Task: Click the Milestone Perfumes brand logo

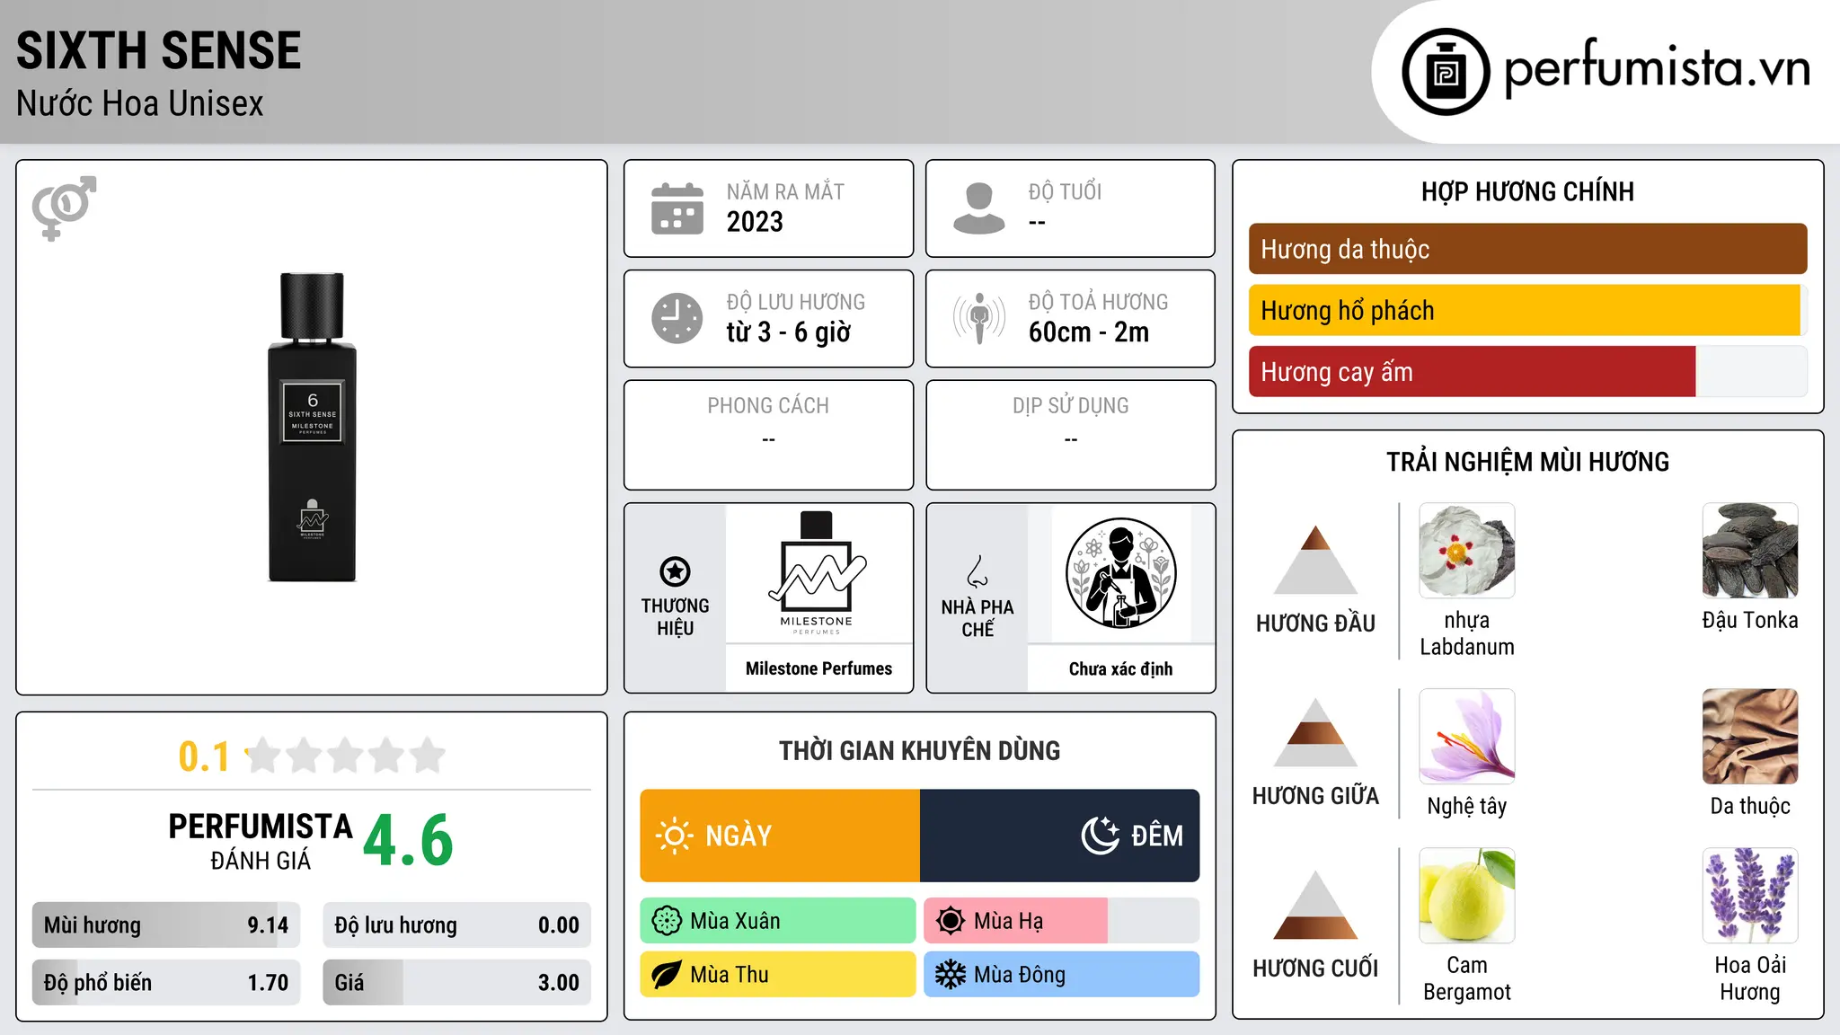Action: 818,573
